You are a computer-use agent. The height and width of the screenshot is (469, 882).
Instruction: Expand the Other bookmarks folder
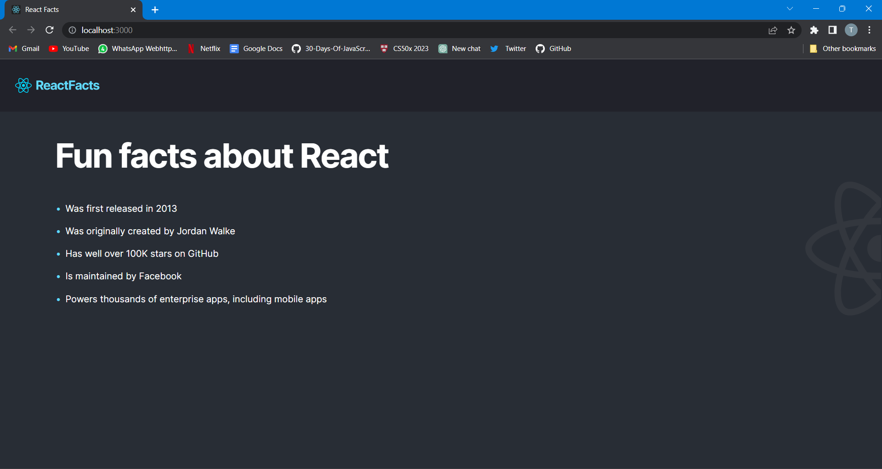click(843, 48)
